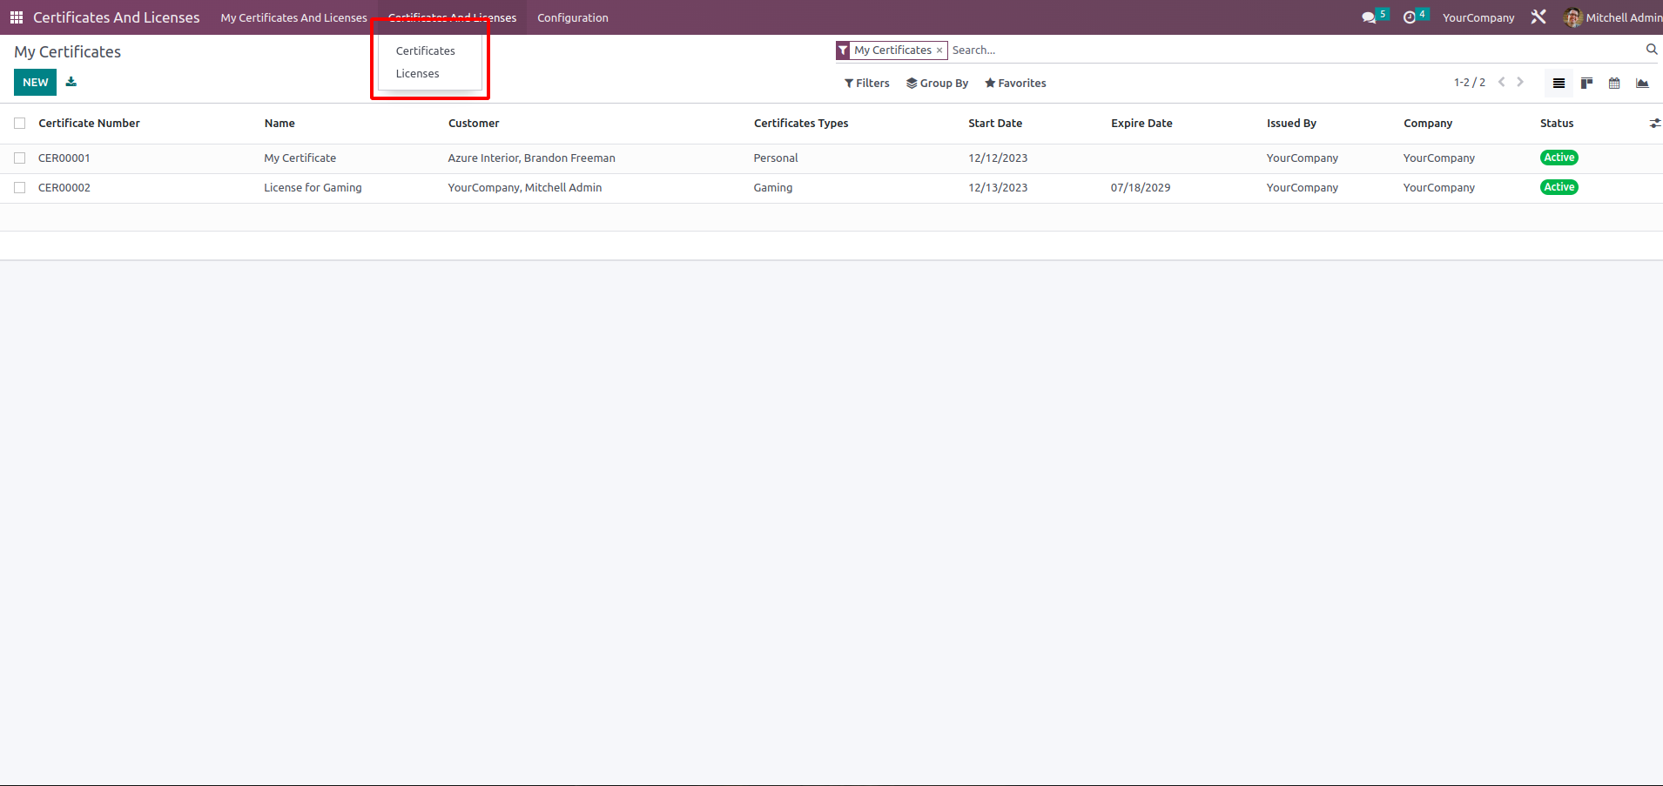Click the My Certificate name cell

click(x=300, y=158)
